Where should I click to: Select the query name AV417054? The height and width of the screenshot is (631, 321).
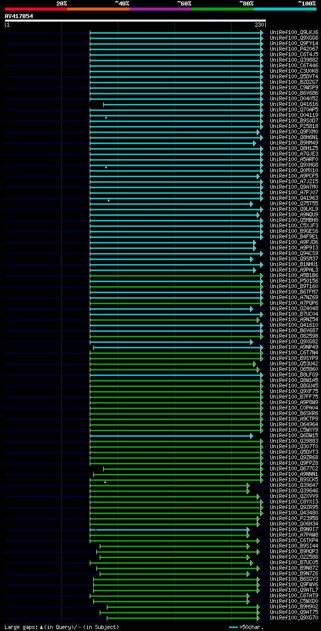[19, 16]
